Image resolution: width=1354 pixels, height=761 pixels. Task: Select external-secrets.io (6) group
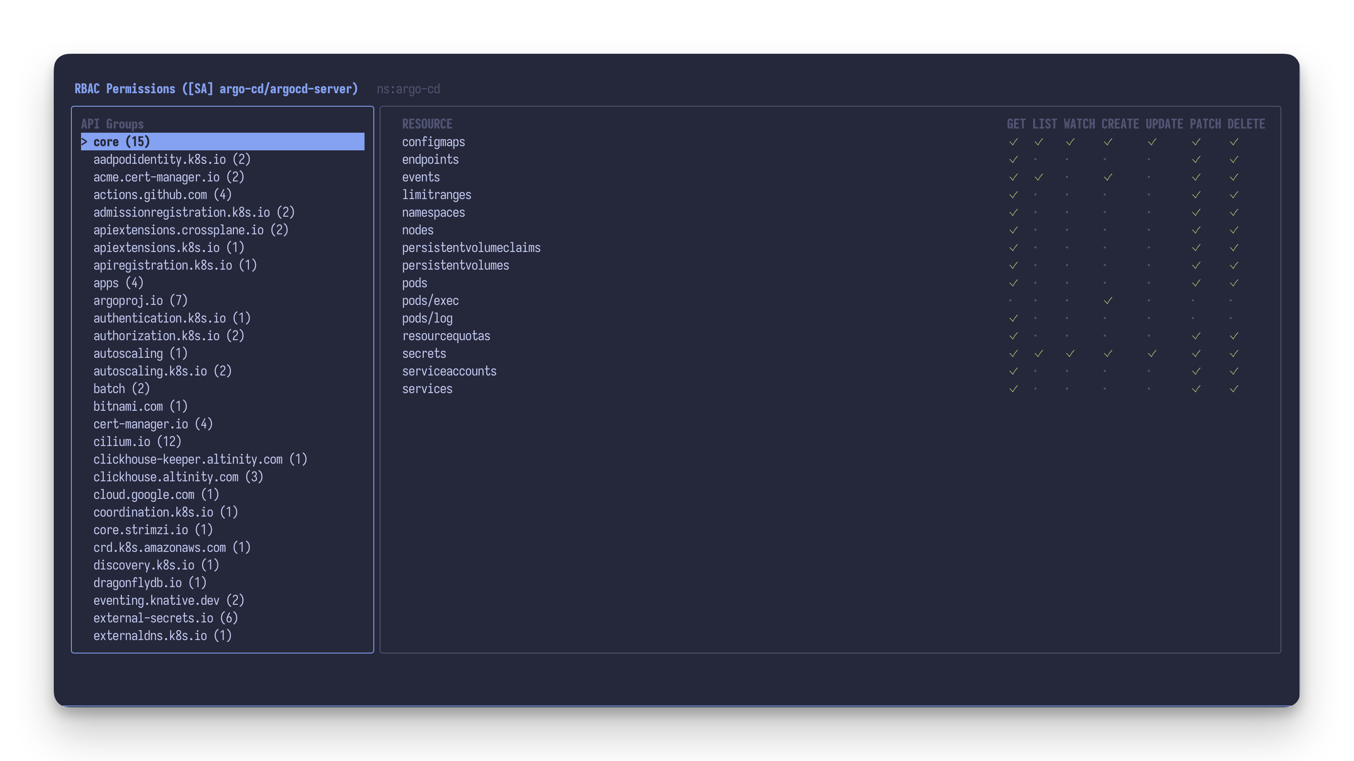(165, 618)
